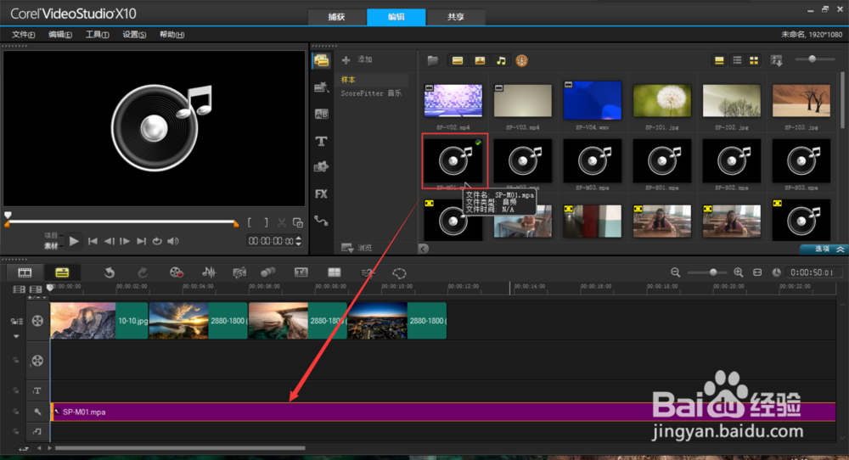Set the mark-in bracket

(250, 222)
